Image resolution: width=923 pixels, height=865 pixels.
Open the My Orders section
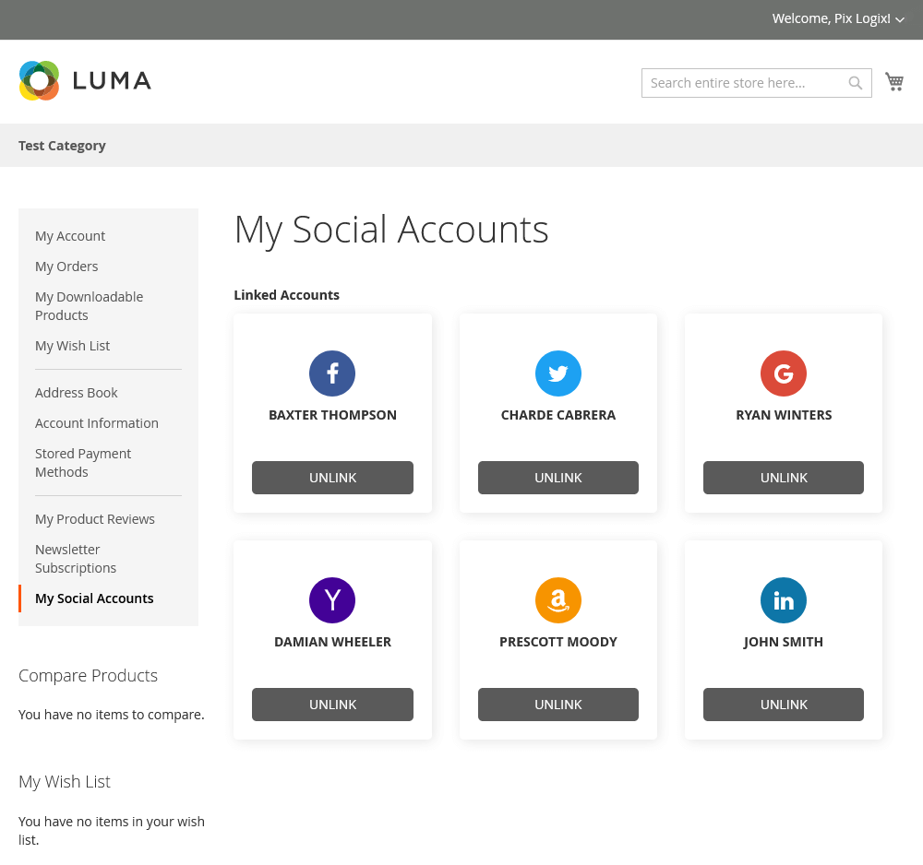click(x=66, y=266)
